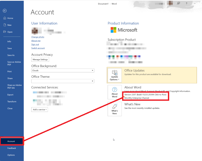Screen dimensions: 202x161
Task: Click the Open folder icon
Action: (5, 32)
